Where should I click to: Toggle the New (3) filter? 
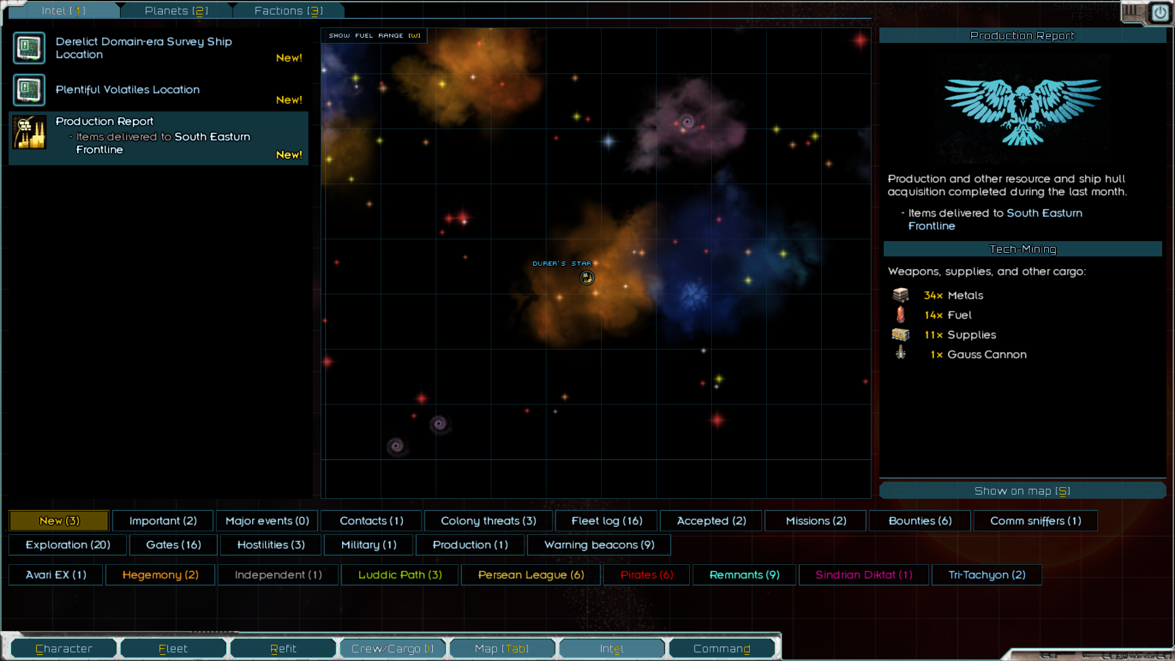[59, 521]
